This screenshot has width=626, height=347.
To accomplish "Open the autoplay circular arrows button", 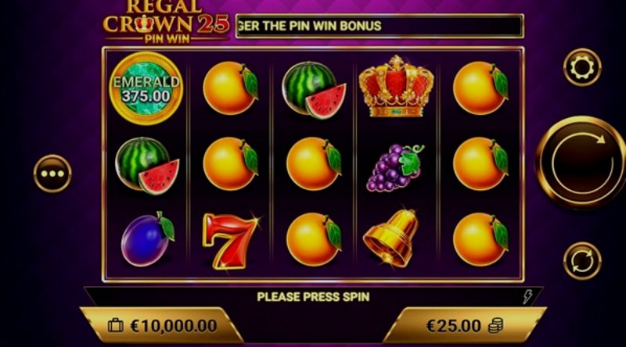I will pyautogui.click(x=581, y=261).
